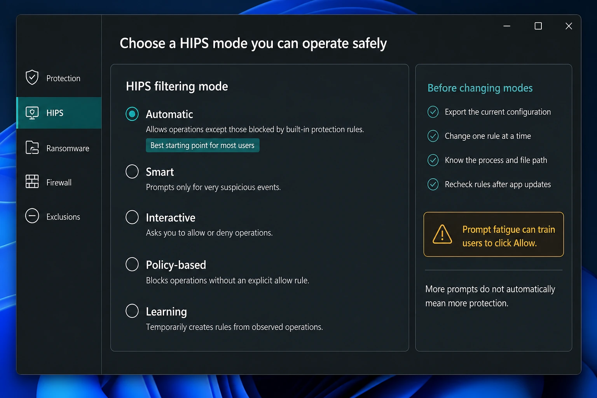Click 'Blocks operations without an explicit allow rule.' text
The image size is (597, 398).
click(228, 280)
